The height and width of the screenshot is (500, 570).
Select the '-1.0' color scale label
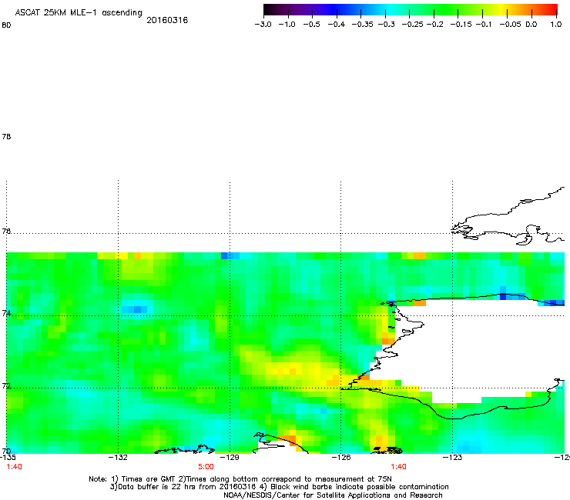click(x=287, y=25)
